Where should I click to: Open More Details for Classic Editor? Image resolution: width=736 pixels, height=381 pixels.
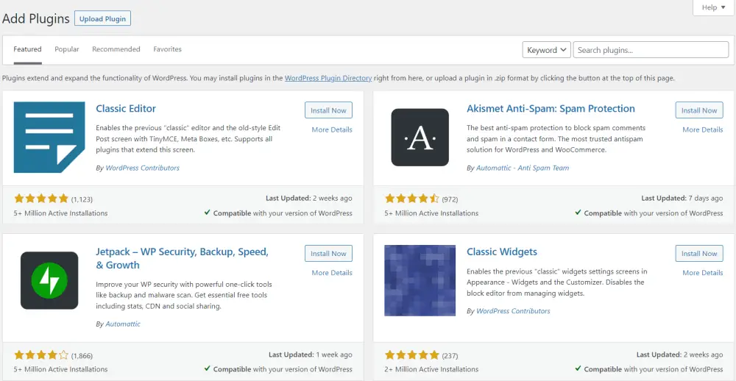click(332, 129)
